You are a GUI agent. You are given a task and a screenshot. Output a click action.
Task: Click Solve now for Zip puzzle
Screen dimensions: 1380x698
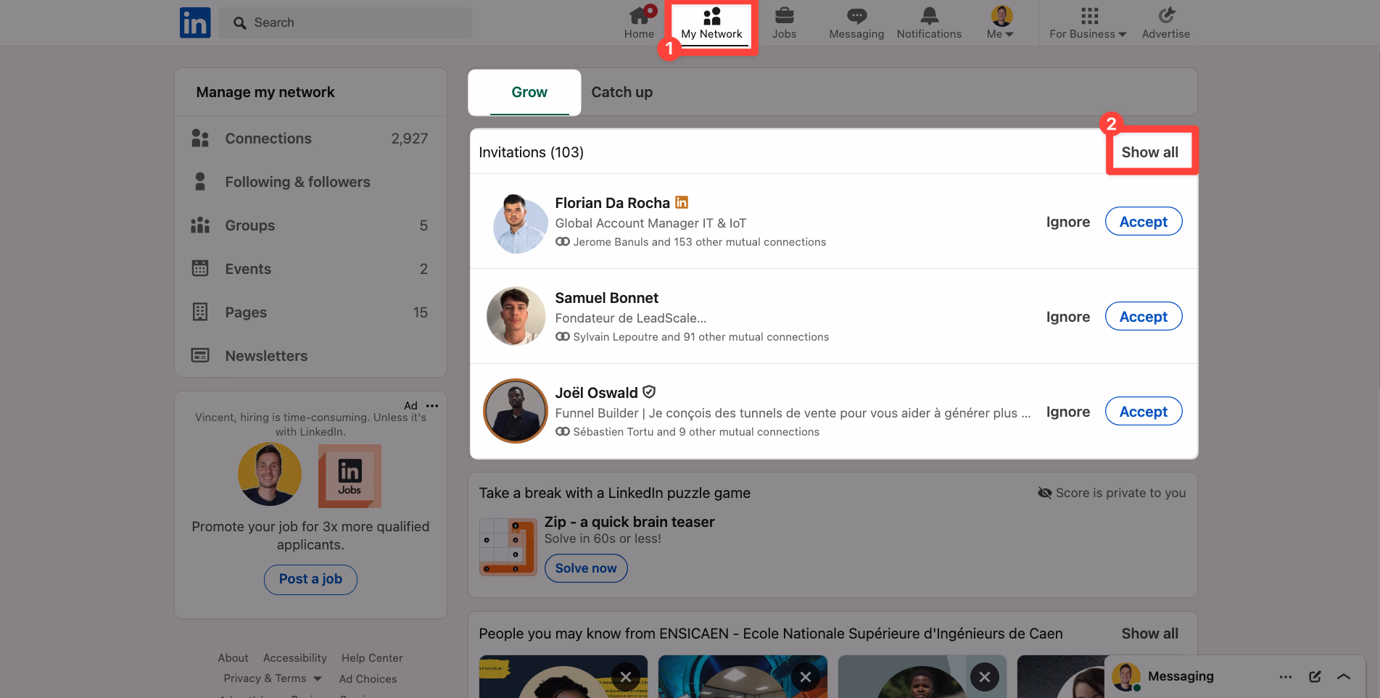pos(586,568)
